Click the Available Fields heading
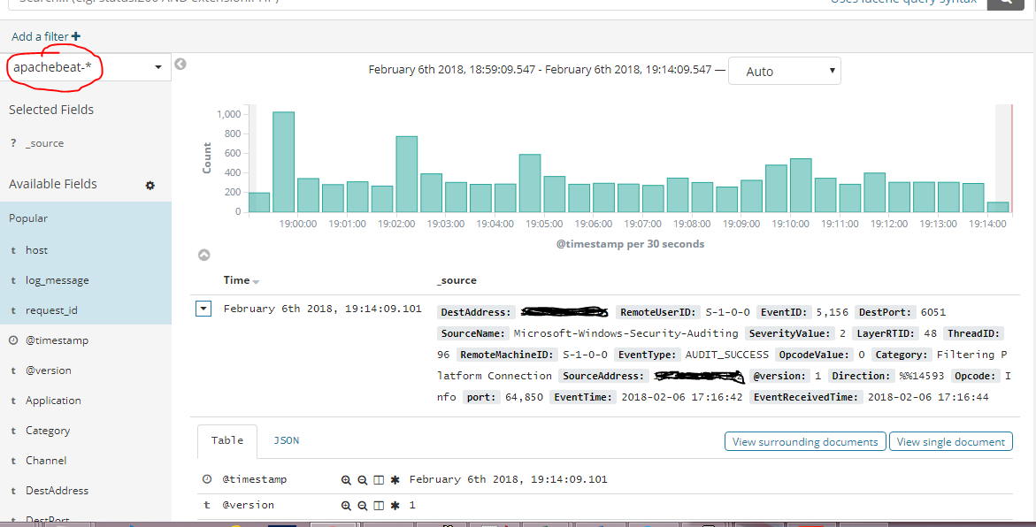Viewport: 1036px width, 527px height. pos(53,184)
